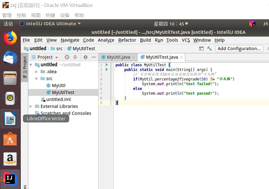Screen dimensions: 269x189
Task: Launch LibreOffice Writer from the dock
Action: click(x=10, y=119)
